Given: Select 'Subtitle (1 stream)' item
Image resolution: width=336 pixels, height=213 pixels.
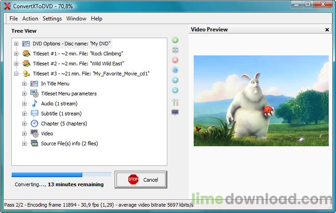Looking at the screenshot, I should [61, 114].
